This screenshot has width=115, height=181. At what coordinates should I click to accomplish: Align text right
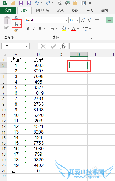tap(109, 29)
